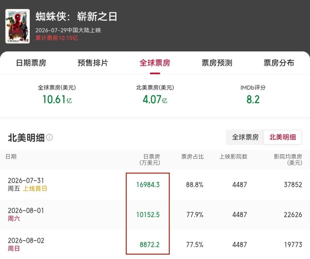Click the IMDb评分 label
The image size is (310, 259).
(x=253, y=88)
